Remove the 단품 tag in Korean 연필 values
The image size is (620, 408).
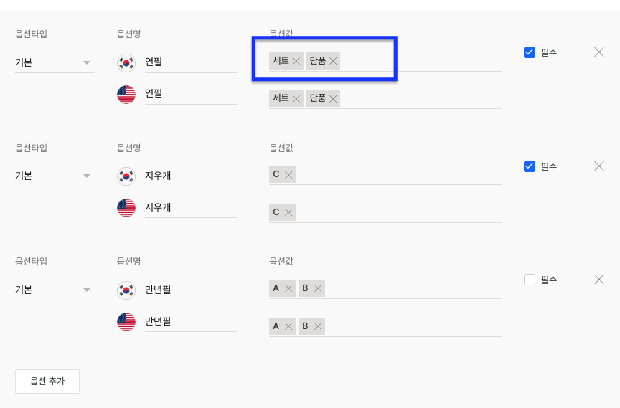[x=333, y=61]
